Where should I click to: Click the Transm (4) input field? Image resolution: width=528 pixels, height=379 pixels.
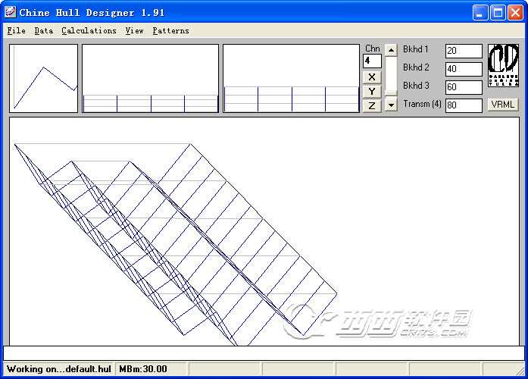click(464, 105)
